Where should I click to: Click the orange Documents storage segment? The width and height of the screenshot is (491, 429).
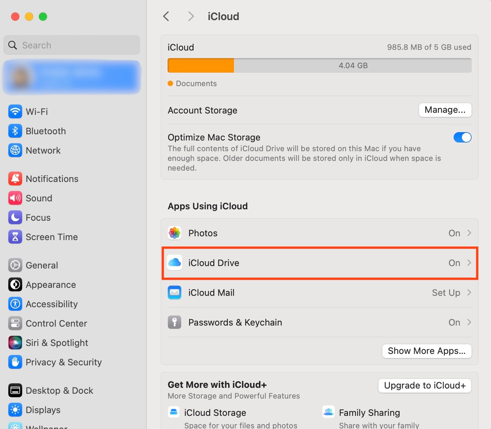point(201,65)
